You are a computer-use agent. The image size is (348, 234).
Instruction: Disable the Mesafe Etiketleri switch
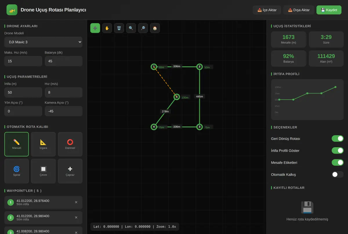click(338, 163)
